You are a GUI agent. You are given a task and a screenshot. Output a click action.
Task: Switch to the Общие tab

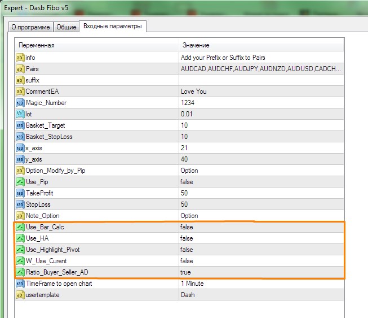tap(66, 27)
